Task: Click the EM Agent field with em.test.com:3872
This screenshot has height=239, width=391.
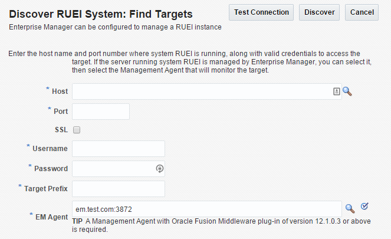Action: pos(207,209)
